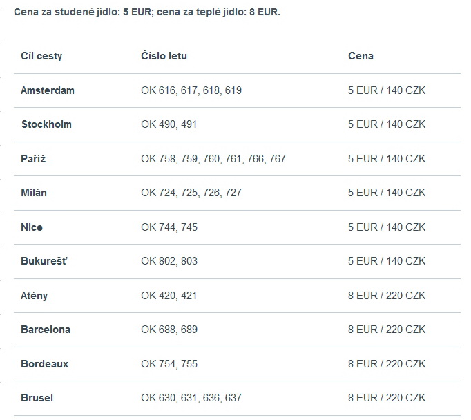The height and width of the screenshot is (420, 471).
Task: Click the Atény price 8 EUR / 220 CZK
Action: tap(387, 296)
